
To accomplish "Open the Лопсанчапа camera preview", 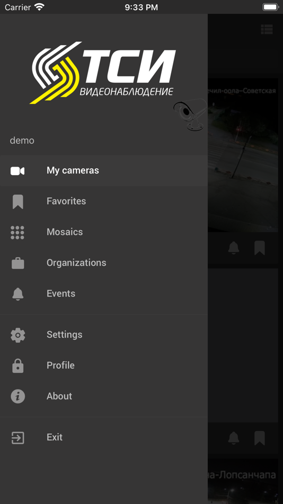I will click(x=243, y=481).
